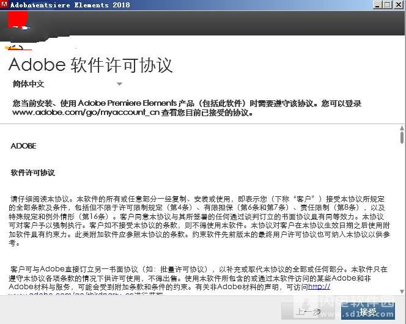Click the scrollbar down arrow
Screen dimensions: 406x324
(402, 292)
